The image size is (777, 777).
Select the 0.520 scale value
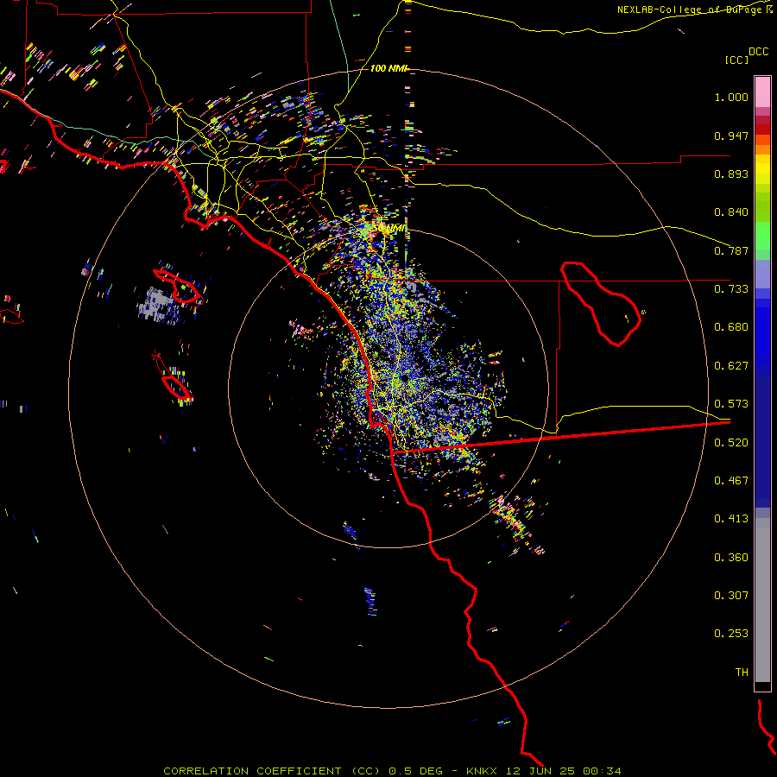click(731, 443)
